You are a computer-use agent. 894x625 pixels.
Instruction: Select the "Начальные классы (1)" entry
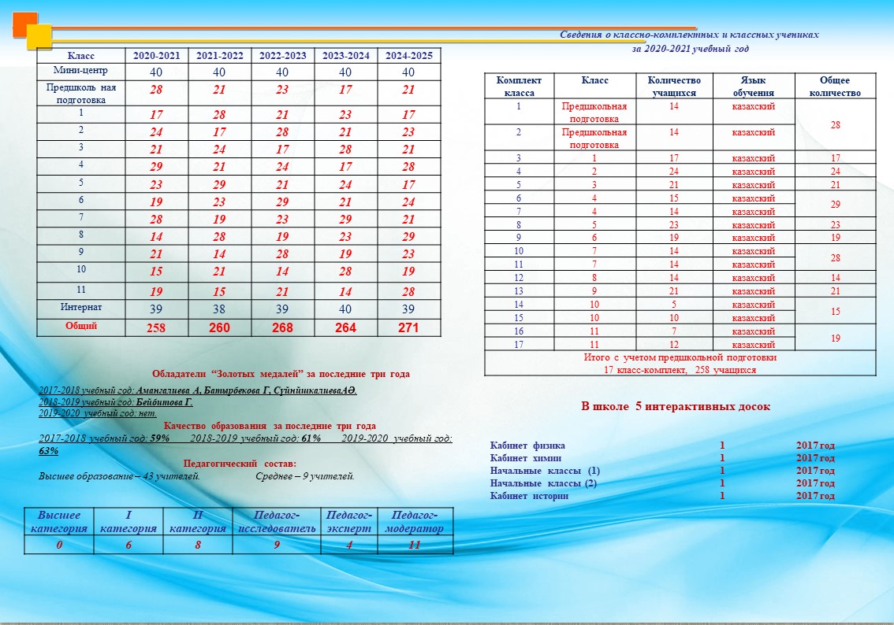tap(545, 471)
